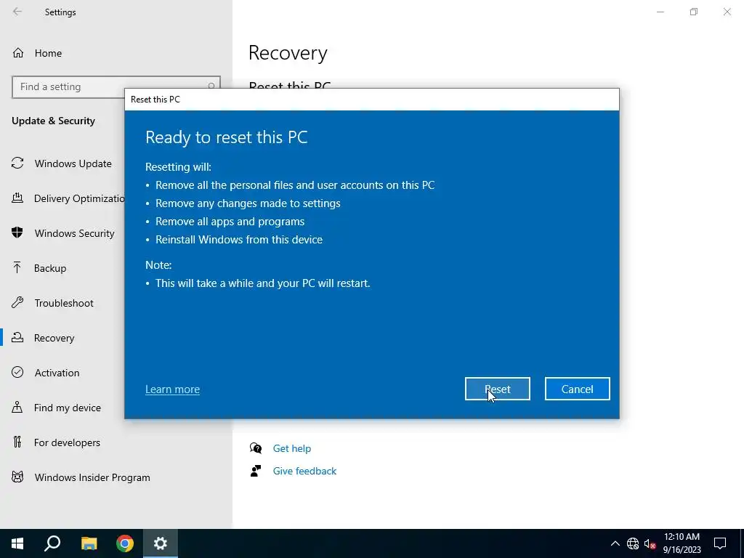
Task: Open Activation settings page
Action: 57,373
